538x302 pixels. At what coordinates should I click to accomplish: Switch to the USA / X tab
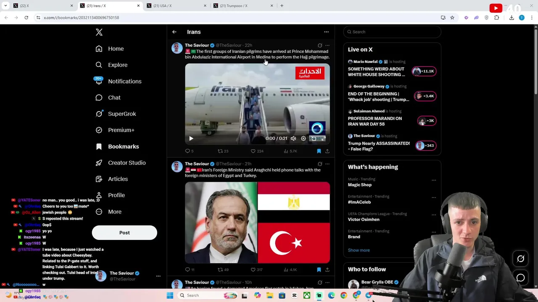177,6
